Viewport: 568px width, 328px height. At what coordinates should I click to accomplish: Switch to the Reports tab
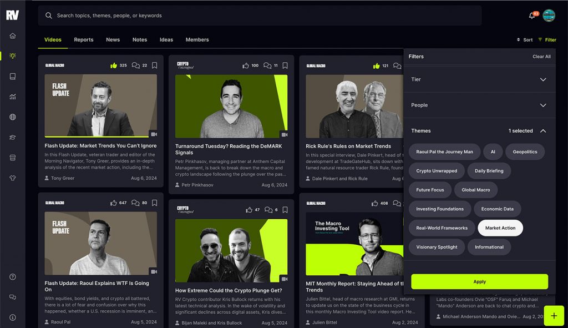click(84, 40)
